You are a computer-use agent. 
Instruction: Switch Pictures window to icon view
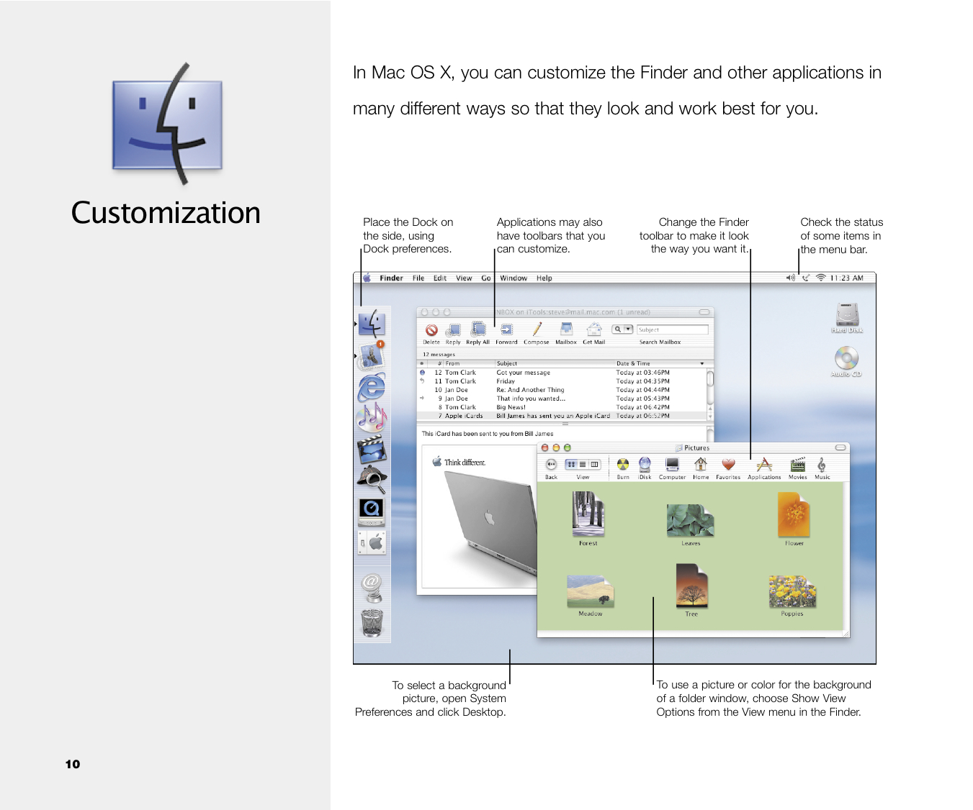(571, 465)
